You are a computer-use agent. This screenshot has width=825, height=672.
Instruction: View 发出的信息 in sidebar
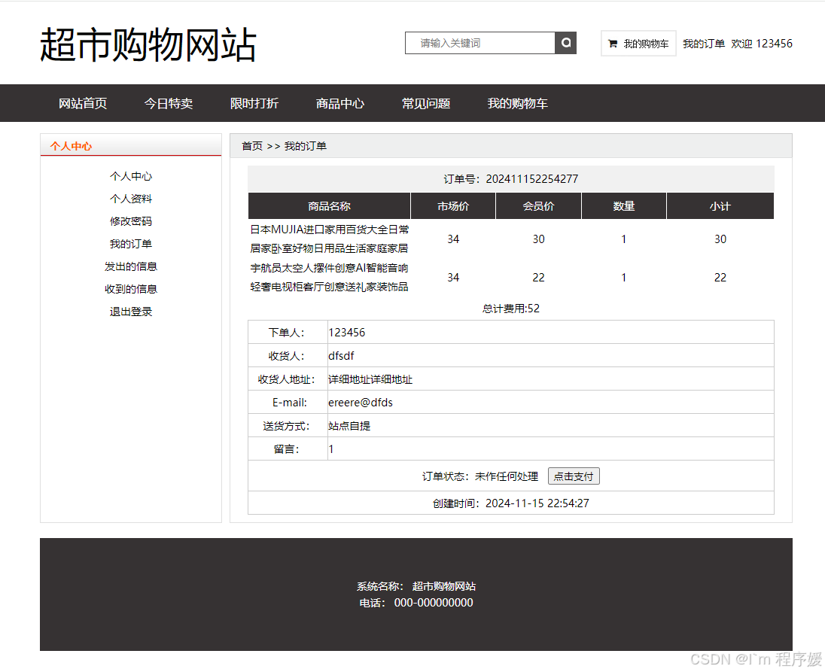click(x=131, y=266)
